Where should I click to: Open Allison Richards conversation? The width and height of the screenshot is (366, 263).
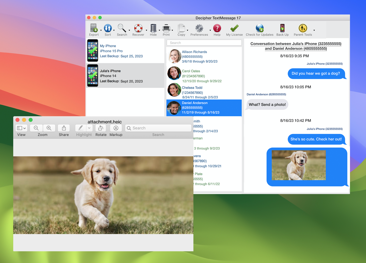coord(204,56)
